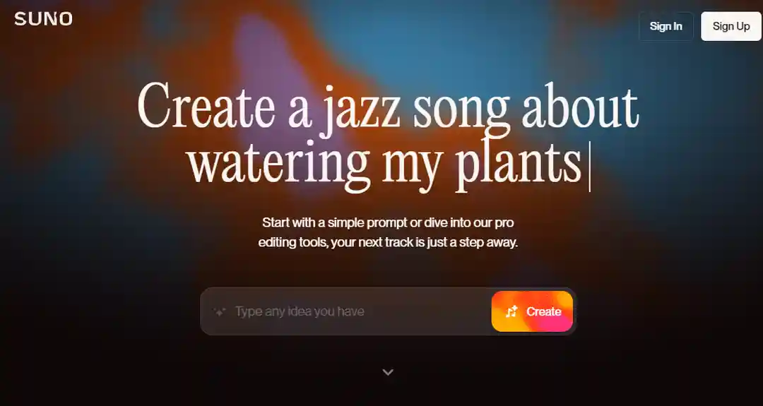Expand the page with the down chevron
The height and width of the screenshot is (406, 763).
(388, 372)
